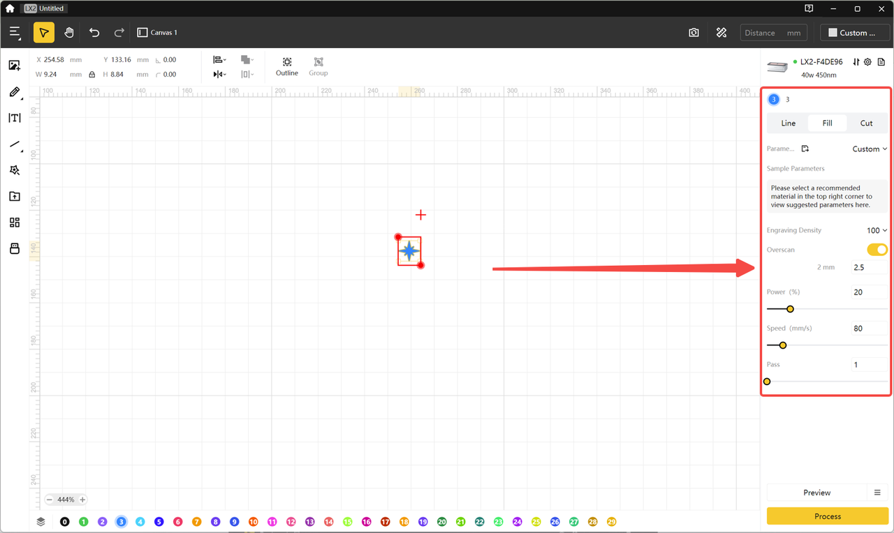
Task: Choose the pen drawing tool
Action: point(14,92)
